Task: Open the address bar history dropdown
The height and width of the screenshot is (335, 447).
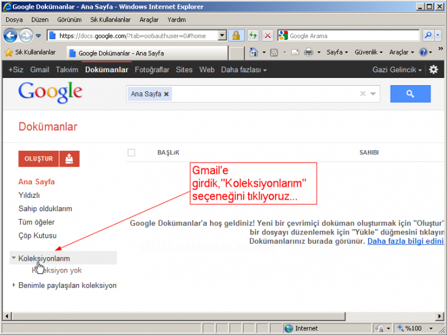Action: (222, 36)
